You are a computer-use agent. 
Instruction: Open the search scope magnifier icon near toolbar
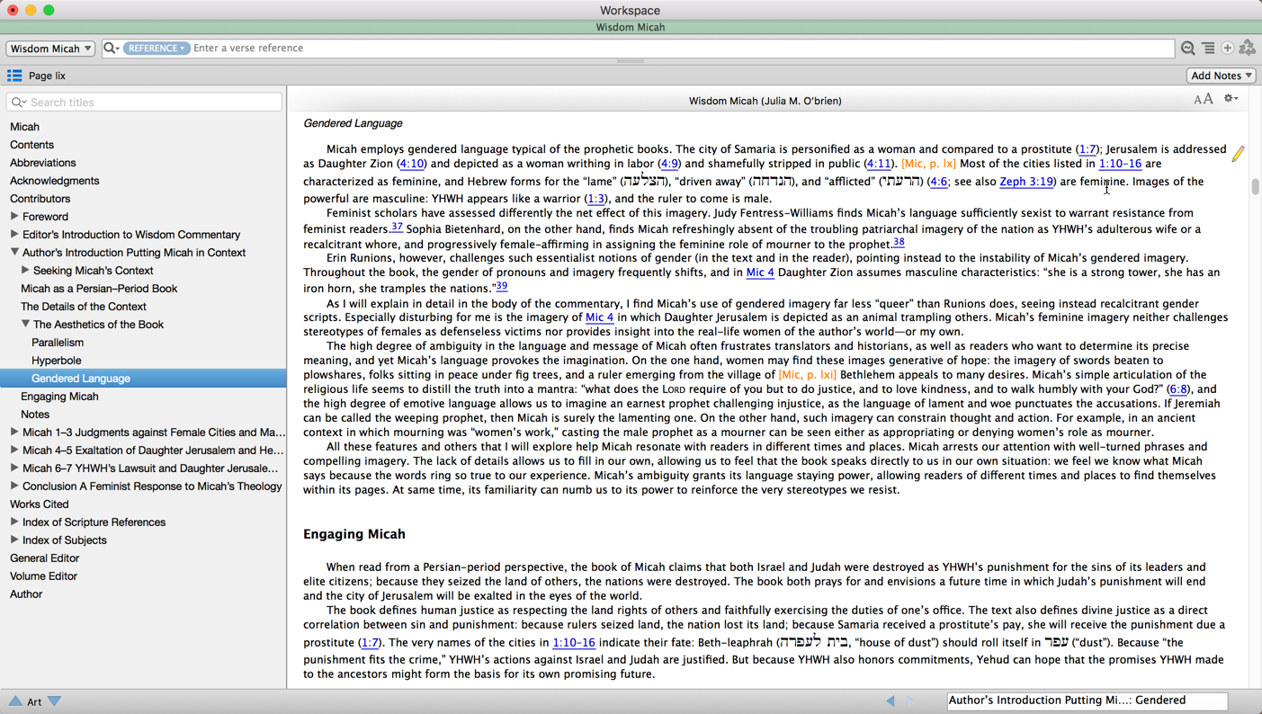(x=1188, y=49)
